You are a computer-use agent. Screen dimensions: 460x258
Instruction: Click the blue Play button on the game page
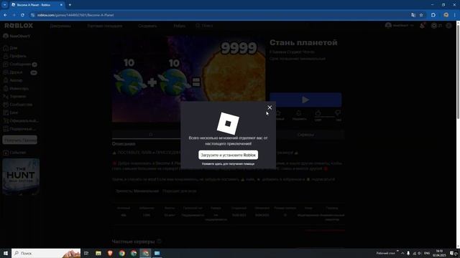(305, 100)
